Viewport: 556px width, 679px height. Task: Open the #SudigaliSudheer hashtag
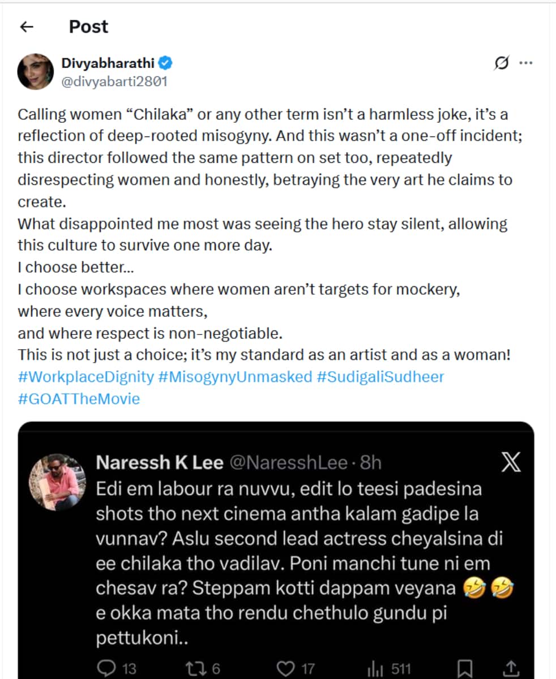tap(380, 377)
